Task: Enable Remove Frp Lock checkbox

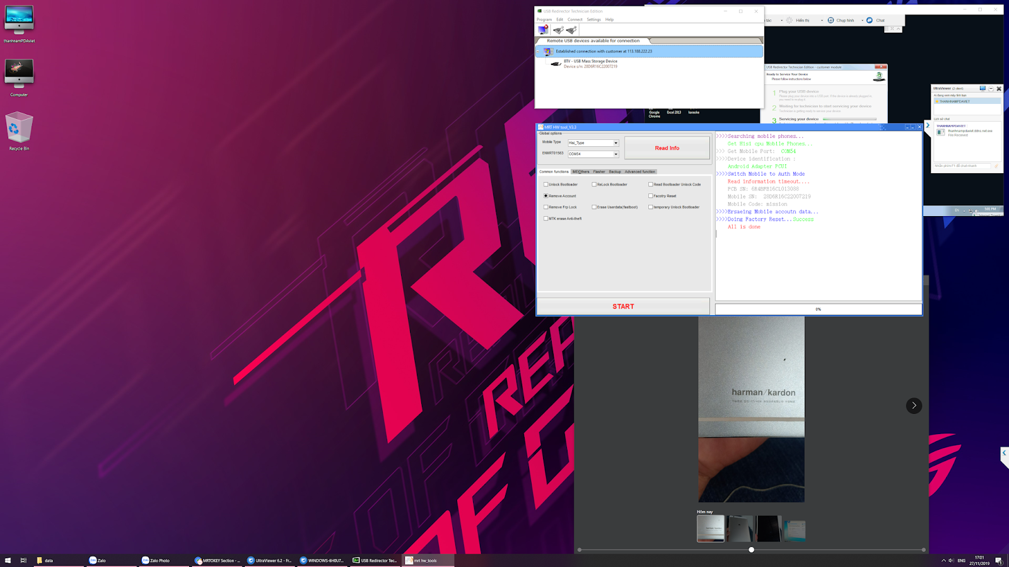Action: [x=546, y=207]
